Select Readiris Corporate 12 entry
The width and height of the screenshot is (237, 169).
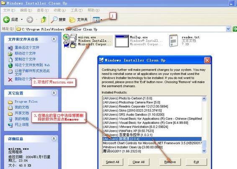(152, 106)
